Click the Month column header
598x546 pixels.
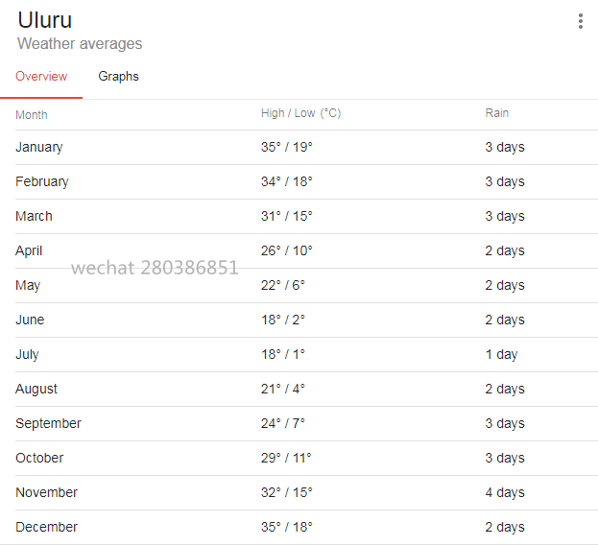[x=32, y=115]
